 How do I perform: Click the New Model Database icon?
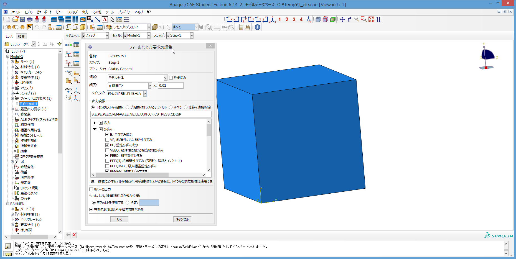point(8,19)
